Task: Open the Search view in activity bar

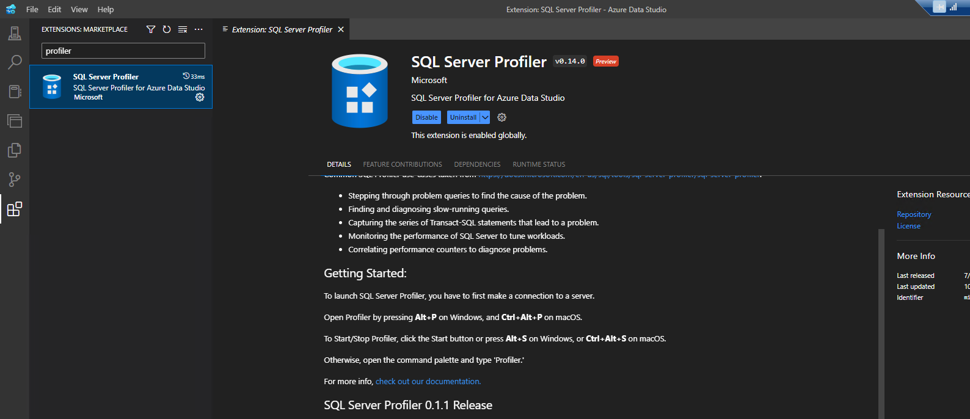Action: (x=15, y=62)
